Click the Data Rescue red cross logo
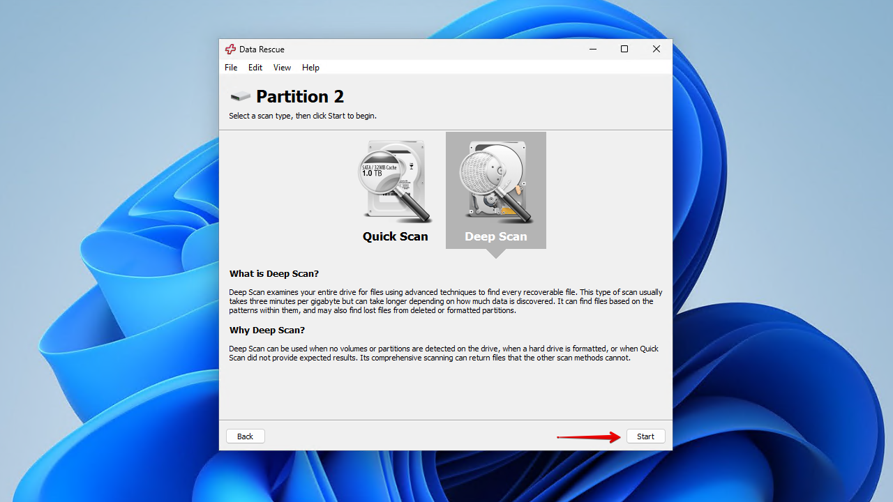 [x=230, y=50]
